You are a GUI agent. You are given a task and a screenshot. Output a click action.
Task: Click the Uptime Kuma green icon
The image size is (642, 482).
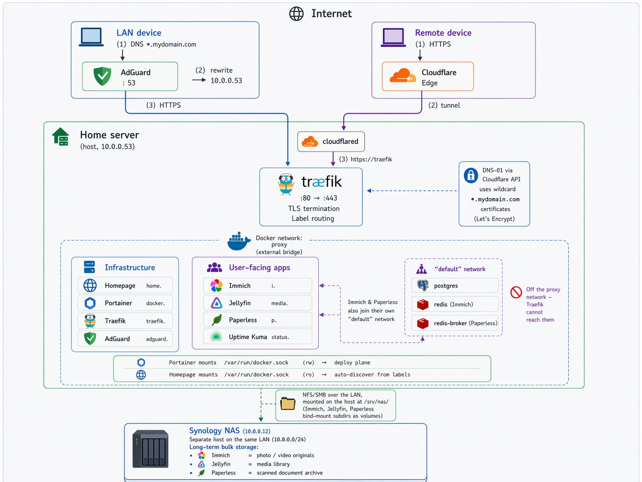[216, 337]
